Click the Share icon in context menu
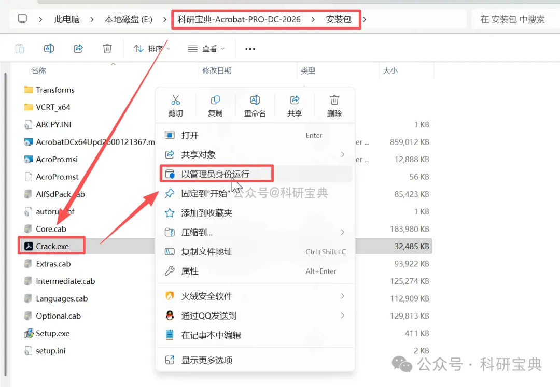560x387 pixels. click(x=295, y=100)
